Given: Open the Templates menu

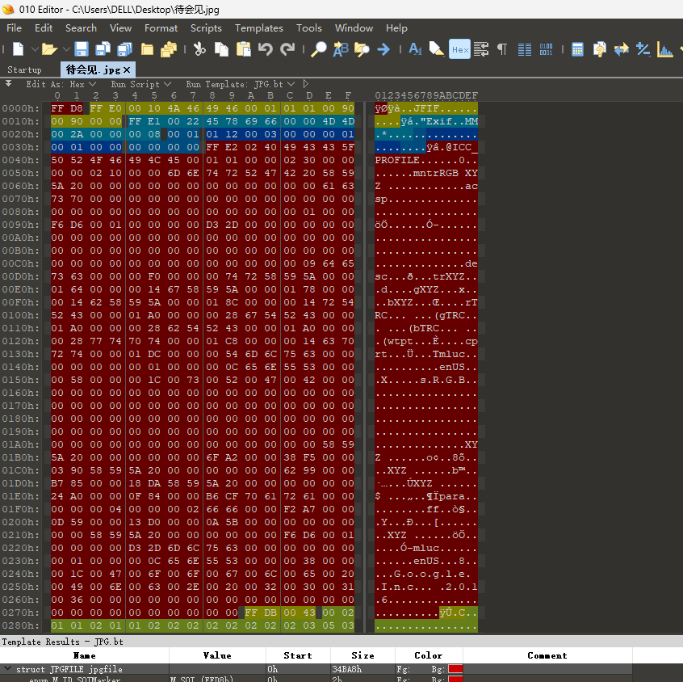Looking at the screenshot, I should click(258, 28).
